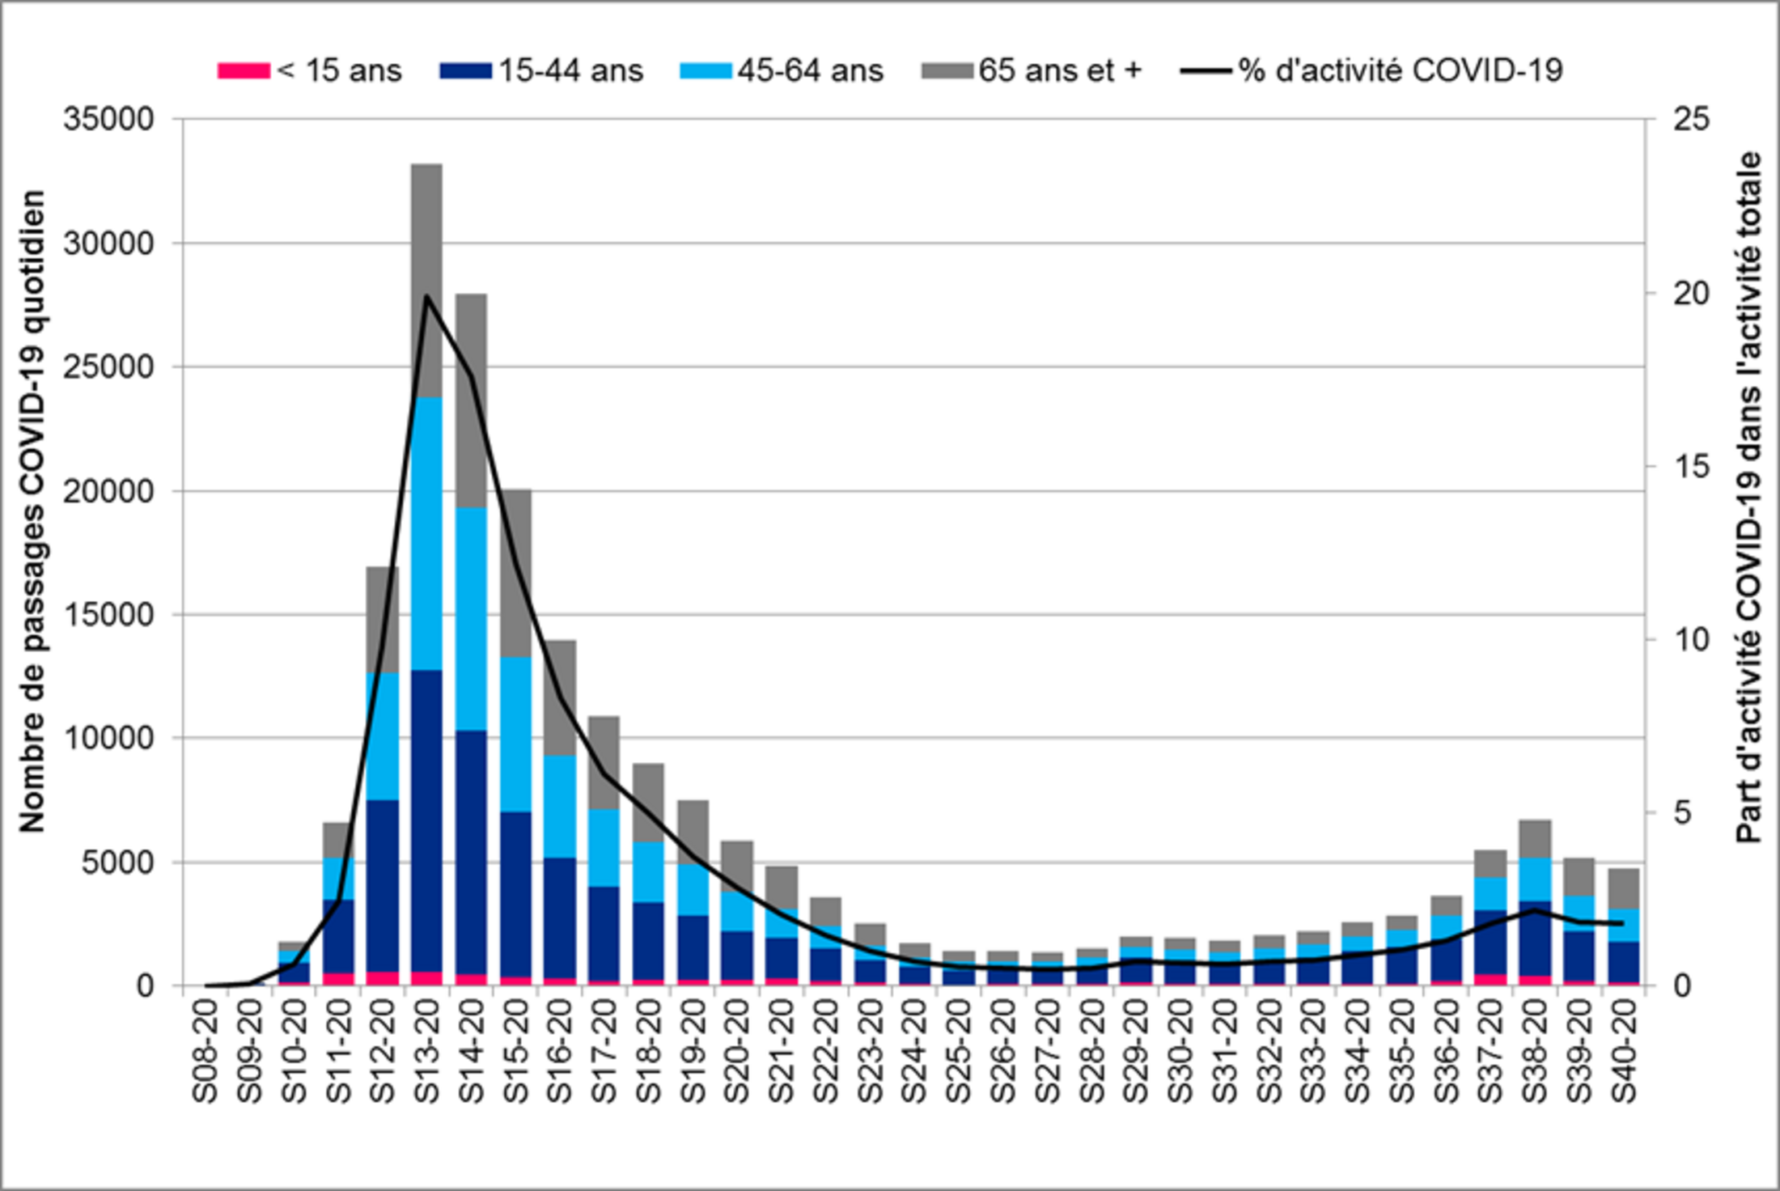Click the S24-20 week label on the x-axis
1780x1191 pixels.
tap(914, 1052)
